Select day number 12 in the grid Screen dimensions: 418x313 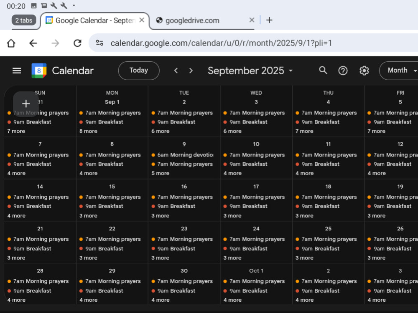tap(400, 144)
